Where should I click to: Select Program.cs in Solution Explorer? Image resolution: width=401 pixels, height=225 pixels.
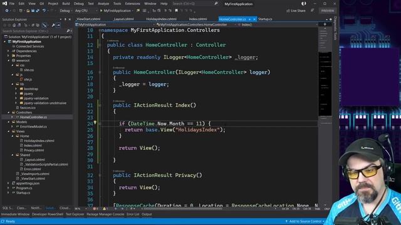24,188
